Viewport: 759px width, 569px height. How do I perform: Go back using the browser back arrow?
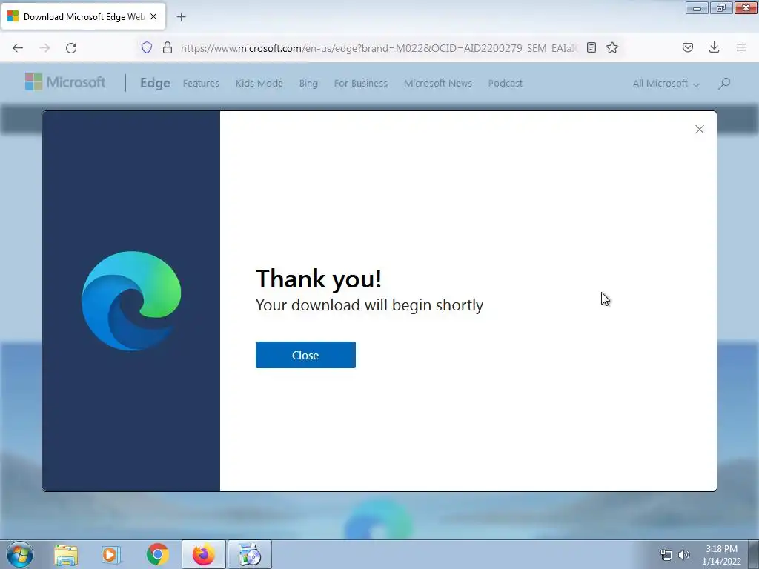click(18, 47)
